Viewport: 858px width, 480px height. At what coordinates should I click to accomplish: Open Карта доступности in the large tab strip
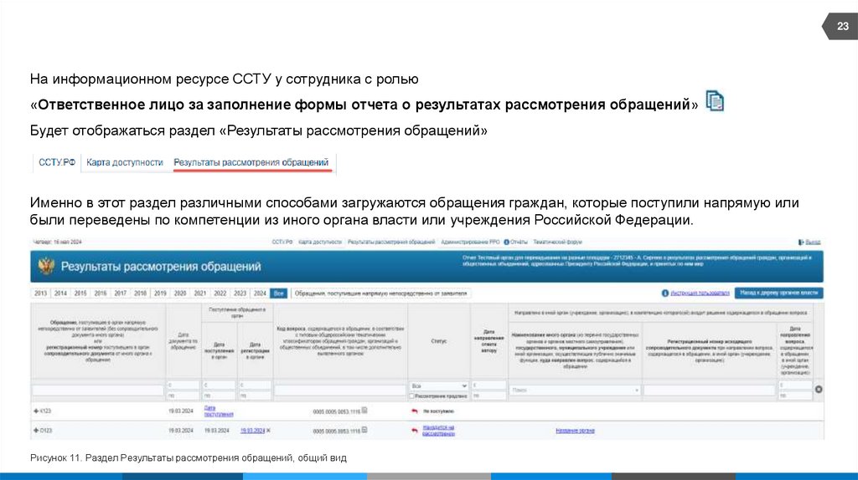tap(125, 163)
